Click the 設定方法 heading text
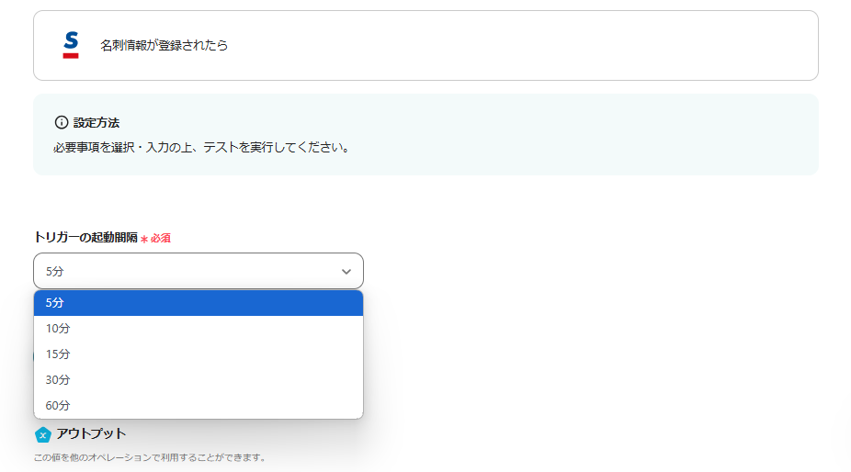The width and height of the screenshot is (851, 472). [96, 123]
